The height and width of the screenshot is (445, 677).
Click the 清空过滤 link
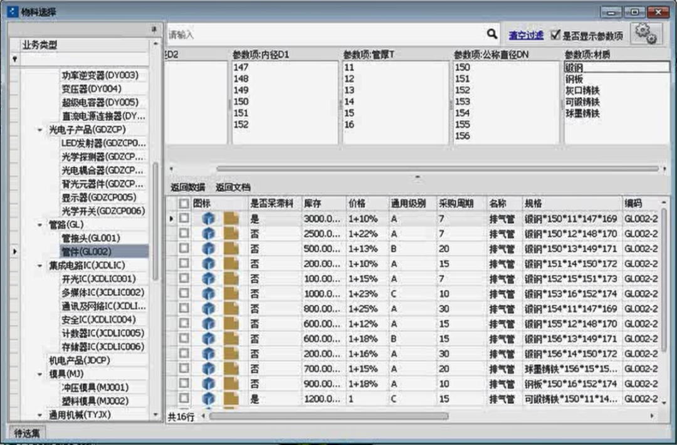point(525,35)
